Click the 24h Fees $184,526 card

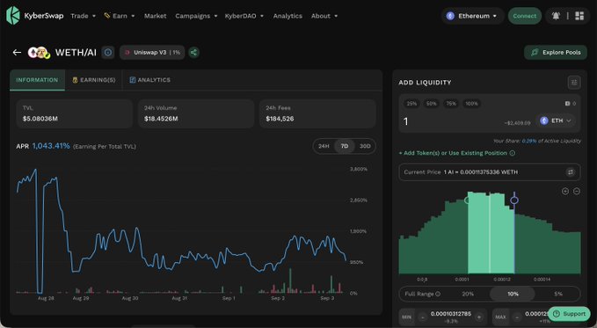[x=317, y=113]
